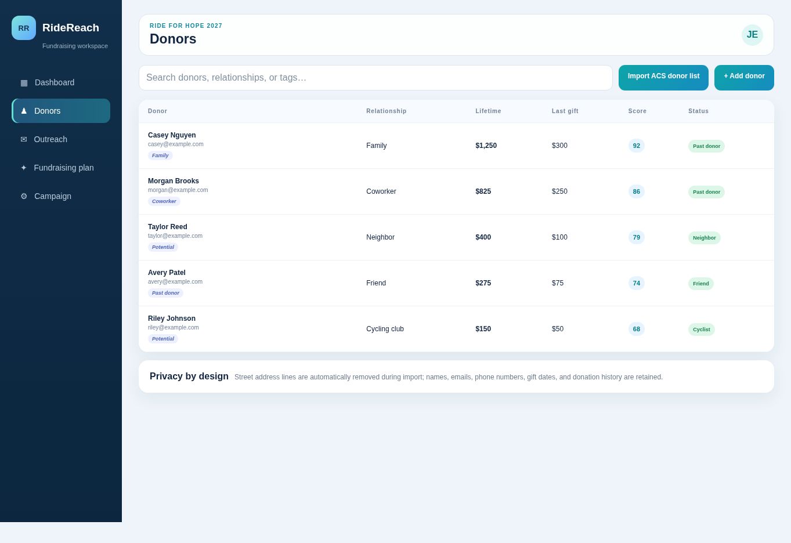Screen dimensions: 791x543
Task: Sort by the Donor column header
Action: pyautogui.click(x=157, y=111)
